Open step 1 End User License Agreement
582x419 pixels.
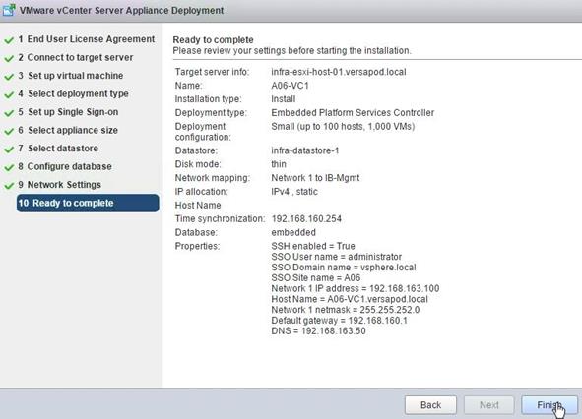tap(86, 39)
